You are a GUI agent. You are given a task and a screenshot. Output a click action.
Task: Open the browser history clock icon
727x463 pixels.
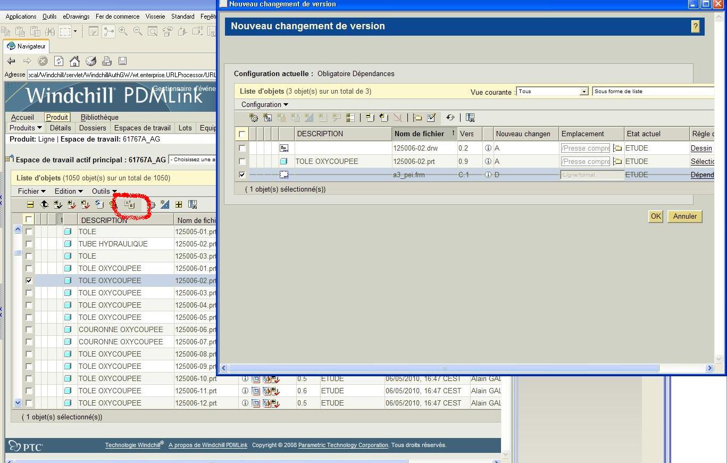point(91,61)
